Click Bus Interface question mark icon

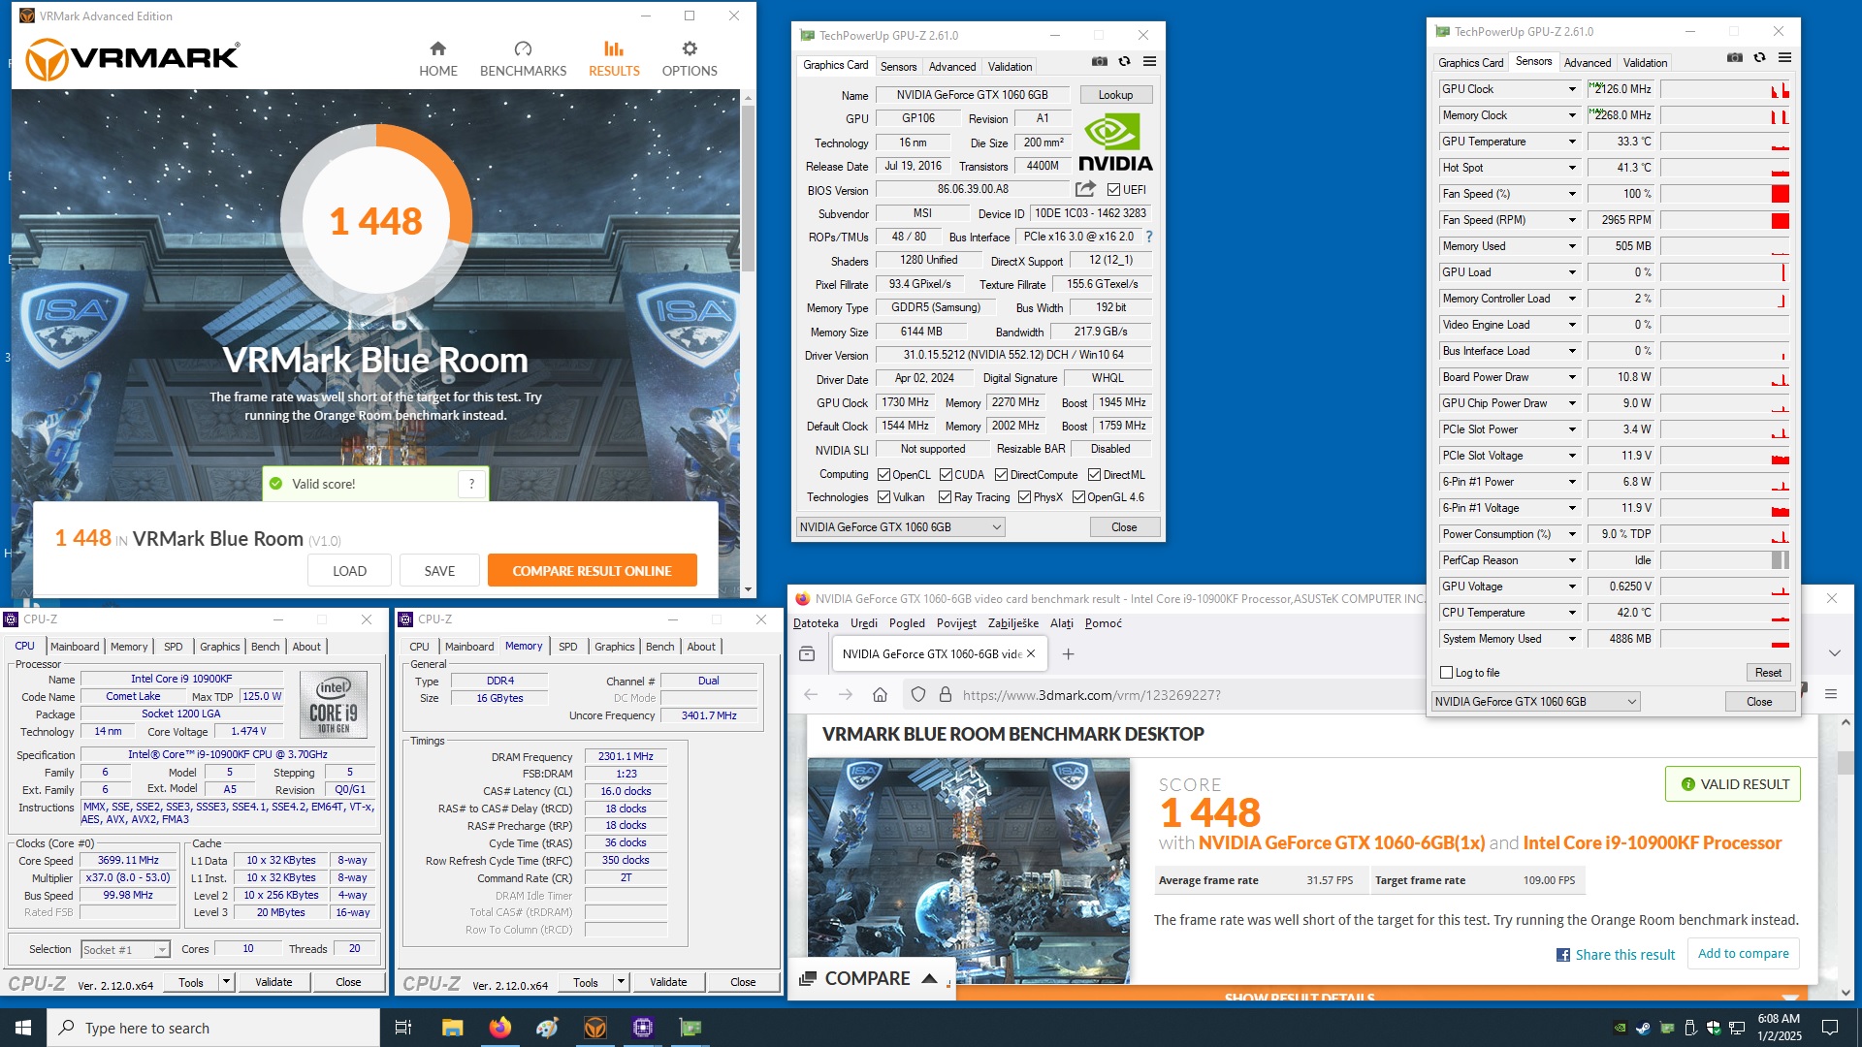coord(1149,237)
